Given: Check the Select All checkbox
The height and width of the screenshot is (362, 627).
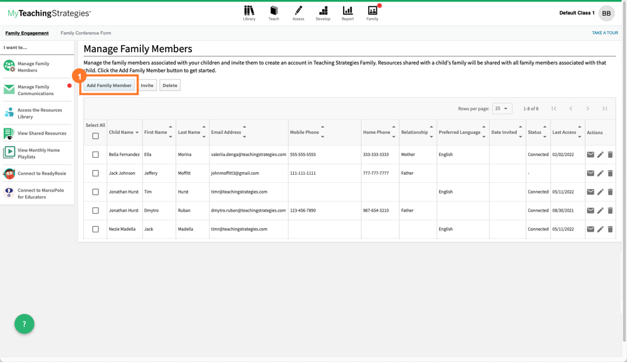Looking at the screenshot, I should click(x=95, y=135).
